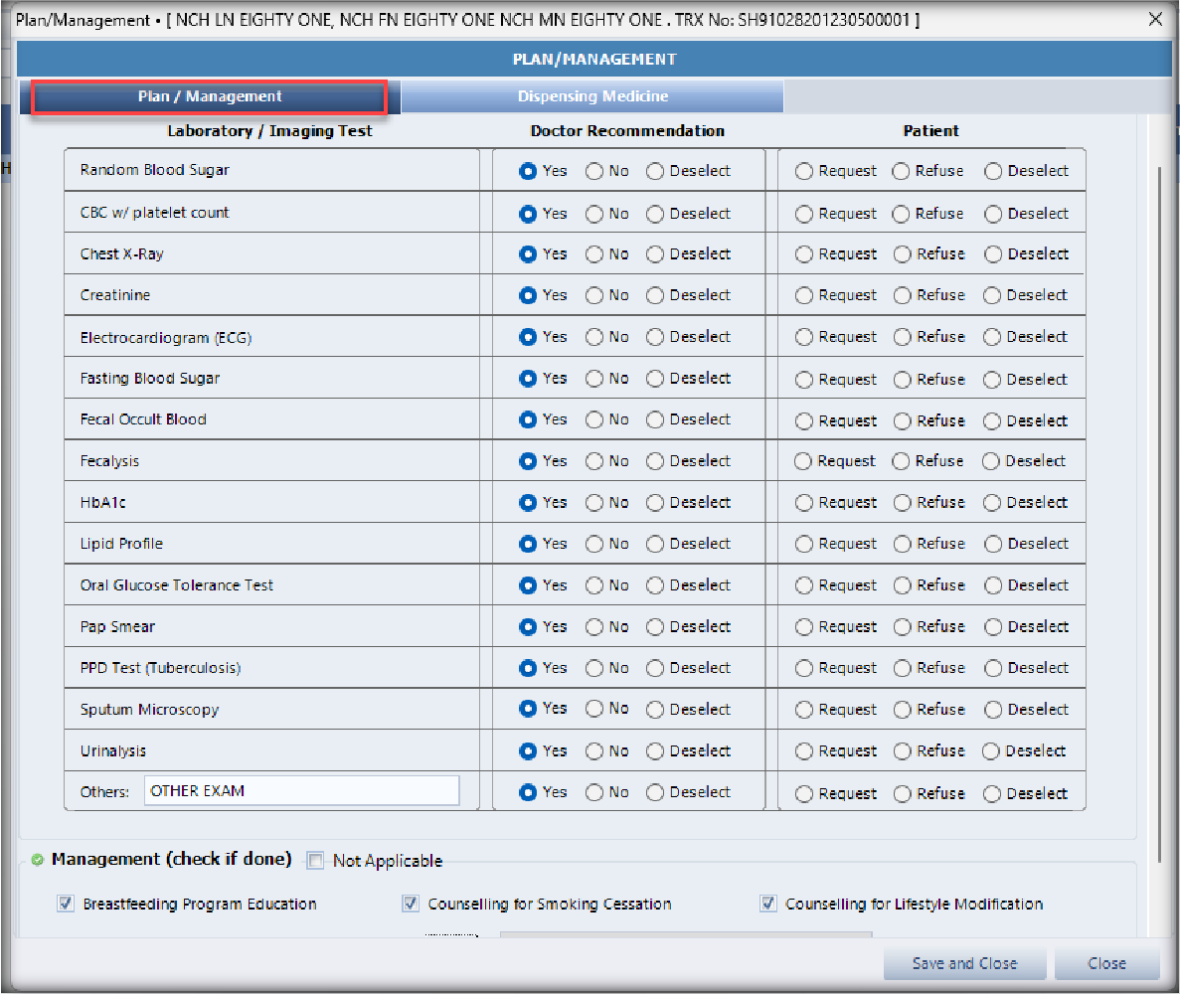Click the Close button at bottom right
1180x994 pixels.
pos(1106,963)
